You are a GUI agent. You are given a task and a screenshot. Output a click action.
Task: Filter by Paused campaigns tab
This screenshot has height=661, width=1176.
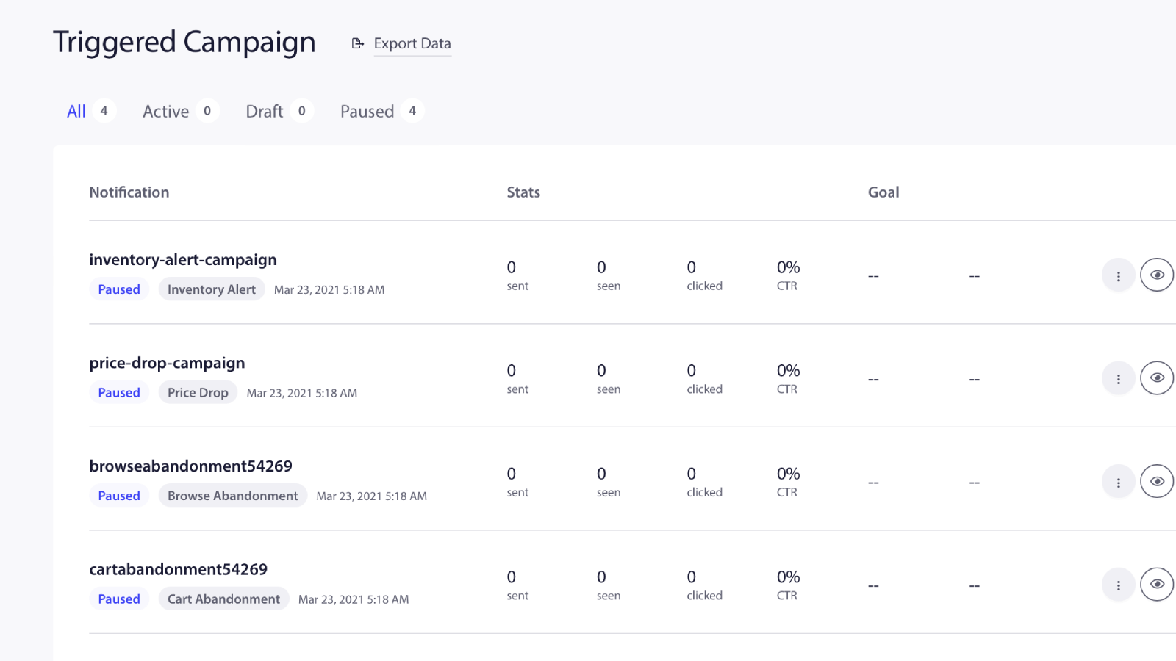tap(367, 112)
